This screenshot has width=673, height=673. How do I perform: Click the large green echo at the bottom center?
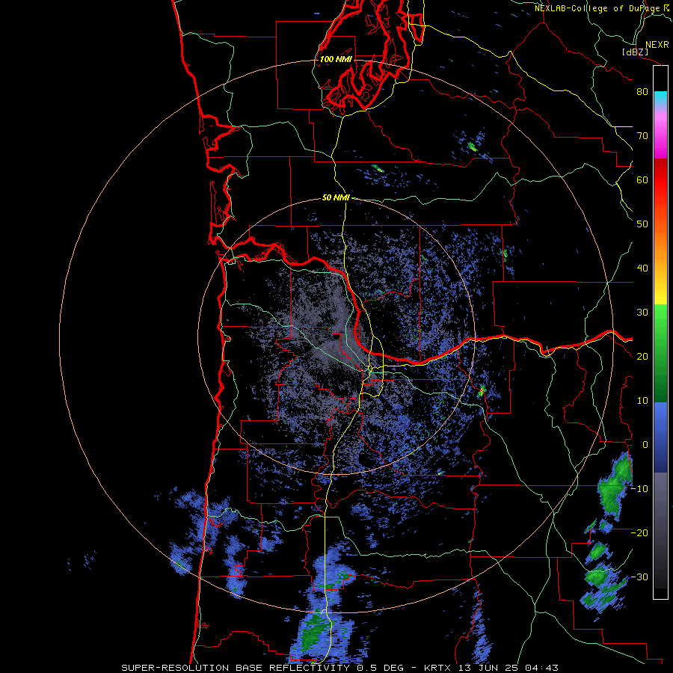tap(315, 630)
